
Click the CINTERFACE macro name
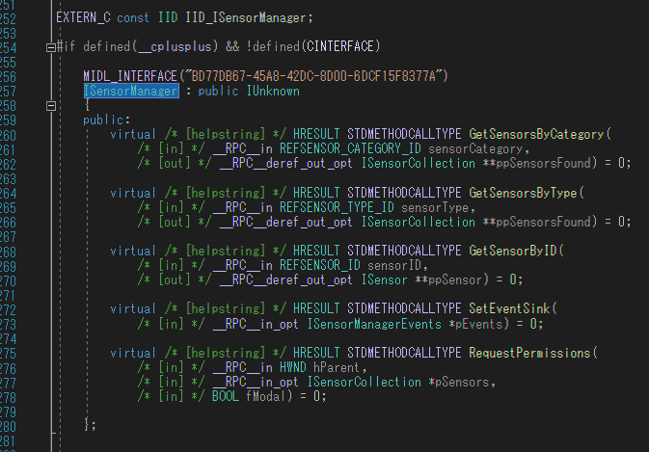pos(340,46)
